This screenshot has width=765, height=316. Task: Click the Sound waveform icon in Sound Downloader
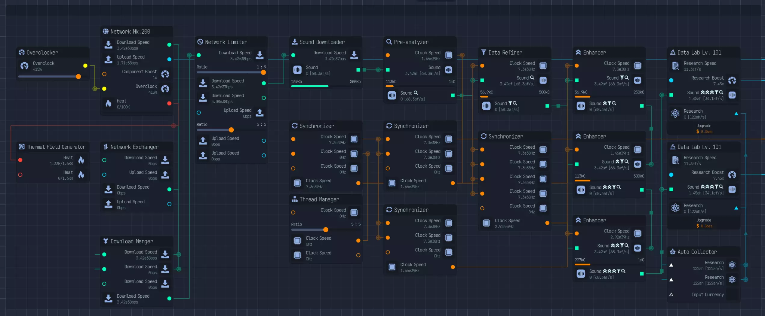tap(297, 70)
